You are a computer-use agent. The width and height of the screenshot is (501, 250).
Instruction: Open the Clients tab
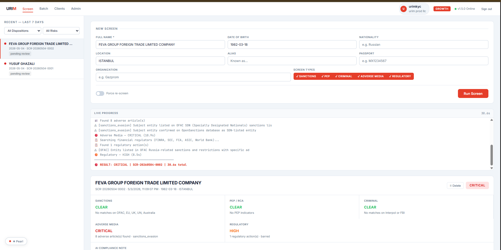coord(60,9)
